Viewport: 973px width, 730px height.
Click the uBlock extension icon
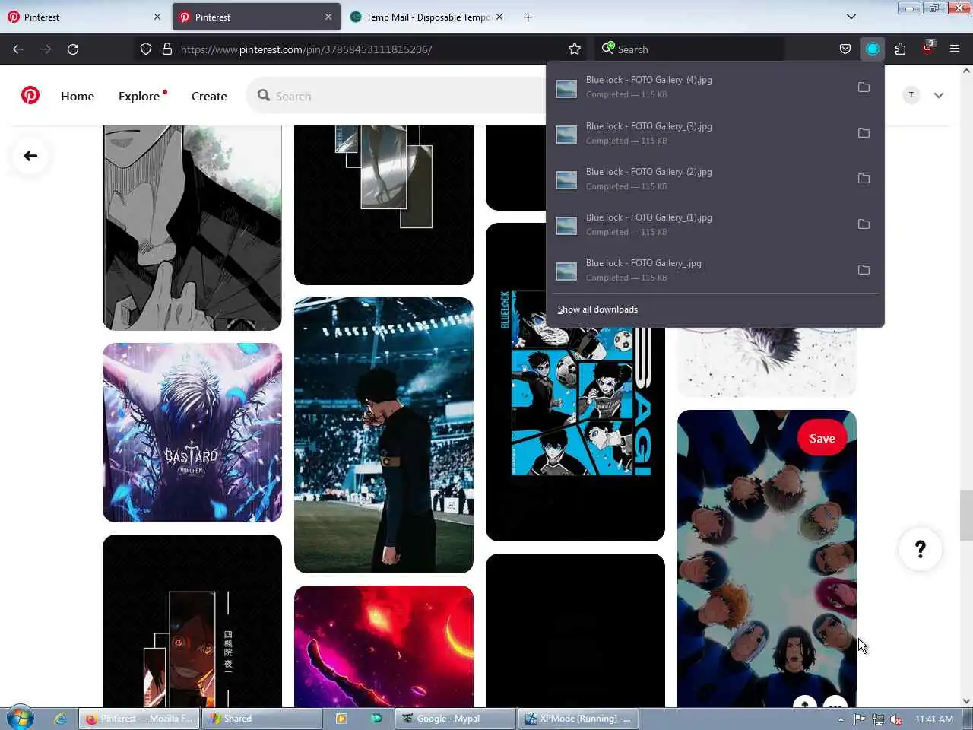pyautogui.click(x=928, y=48)
